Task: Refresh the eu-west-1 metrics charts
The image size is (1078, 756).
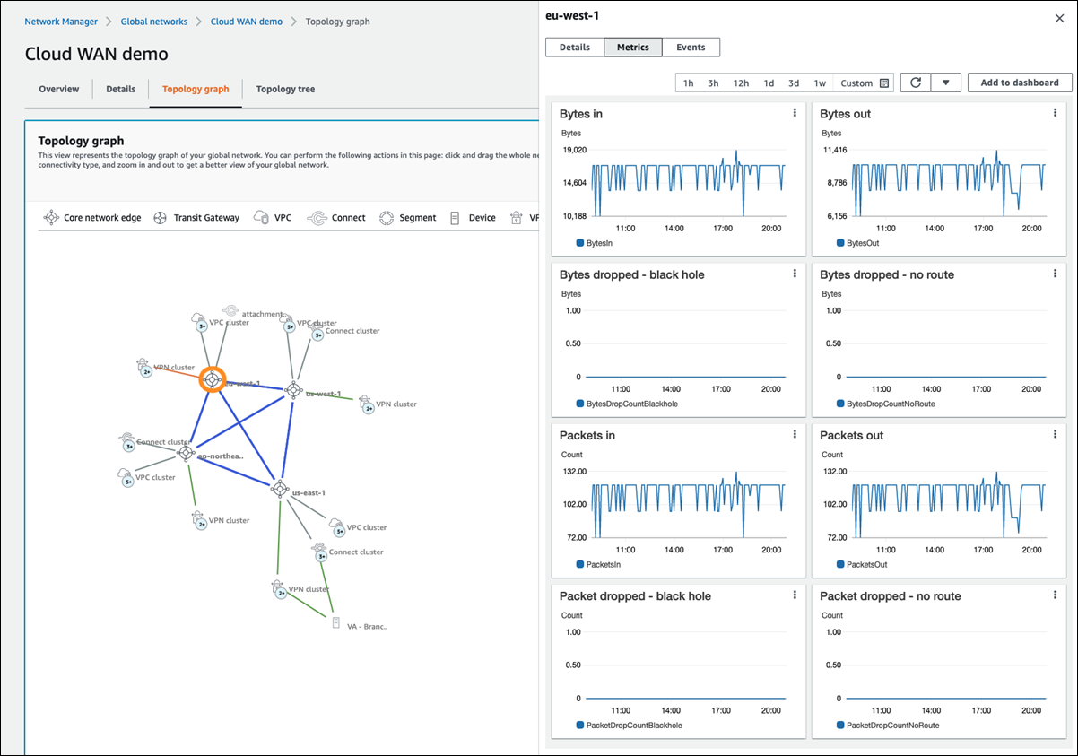Action: pos(915,82)
